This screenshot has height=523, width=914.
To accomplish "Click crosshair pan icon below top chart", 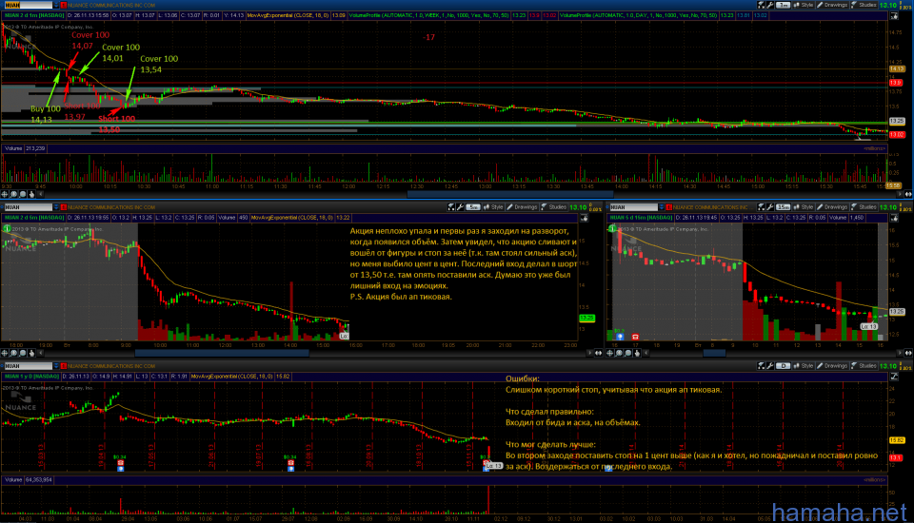I will coord(5,194).
